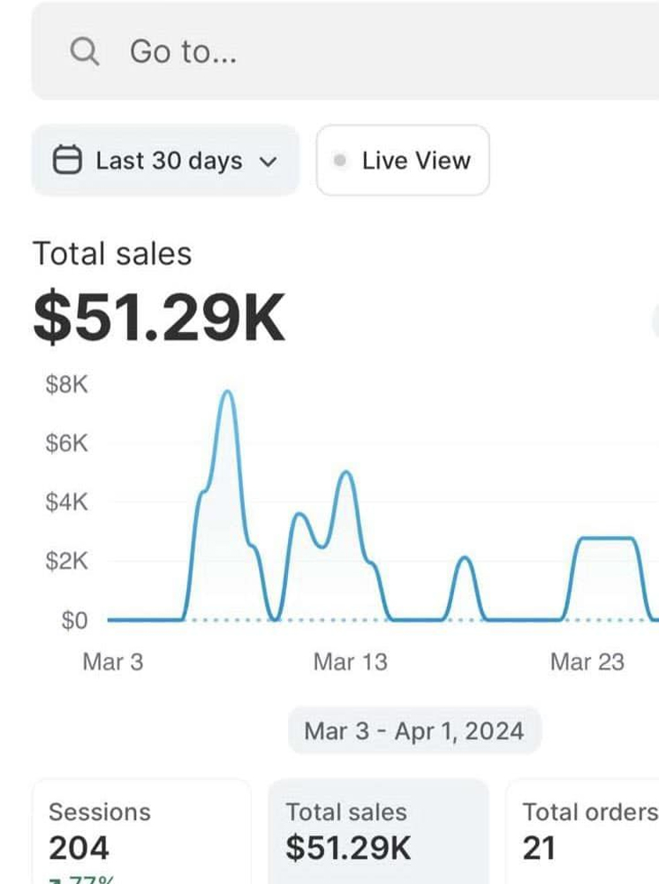This screenshot has height=884, width=659.
Task: Select the Total sales metric card
Action: point(378,830)
